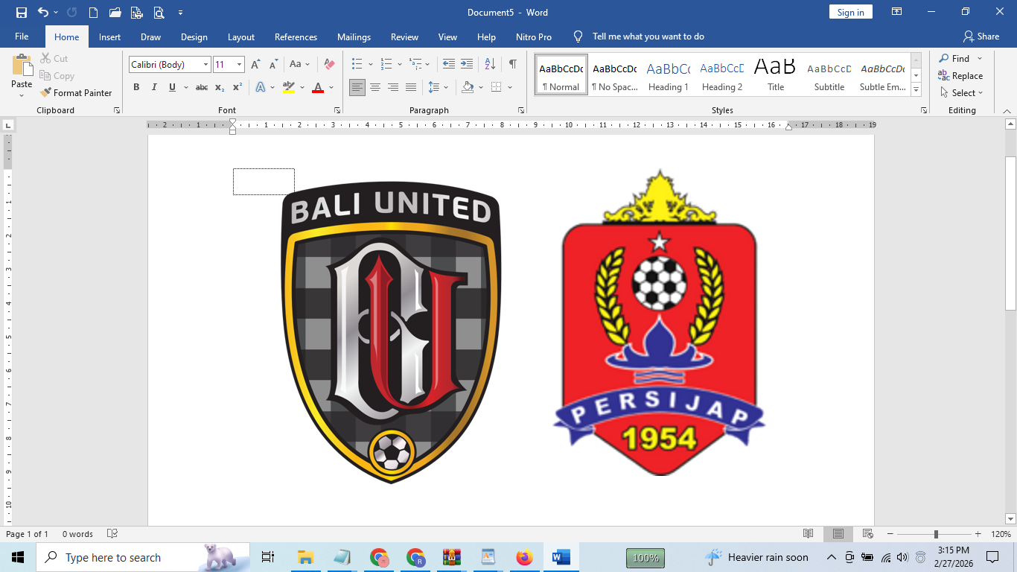
Task: Click Format Painter
Action: click(77, 93)
